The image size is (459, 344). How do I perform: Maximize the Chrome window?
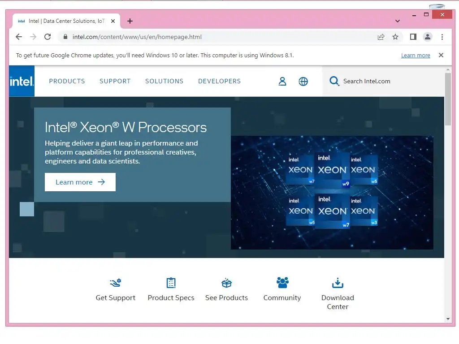click(426, 15)
